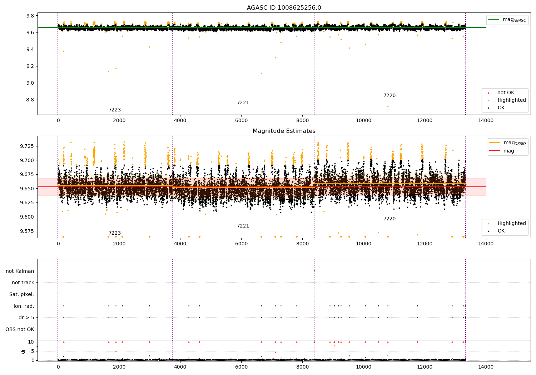Click the 'Magnitude Estimates' subplot title
The width and height of the screenshot is (536, 375).
click(284, 131)
